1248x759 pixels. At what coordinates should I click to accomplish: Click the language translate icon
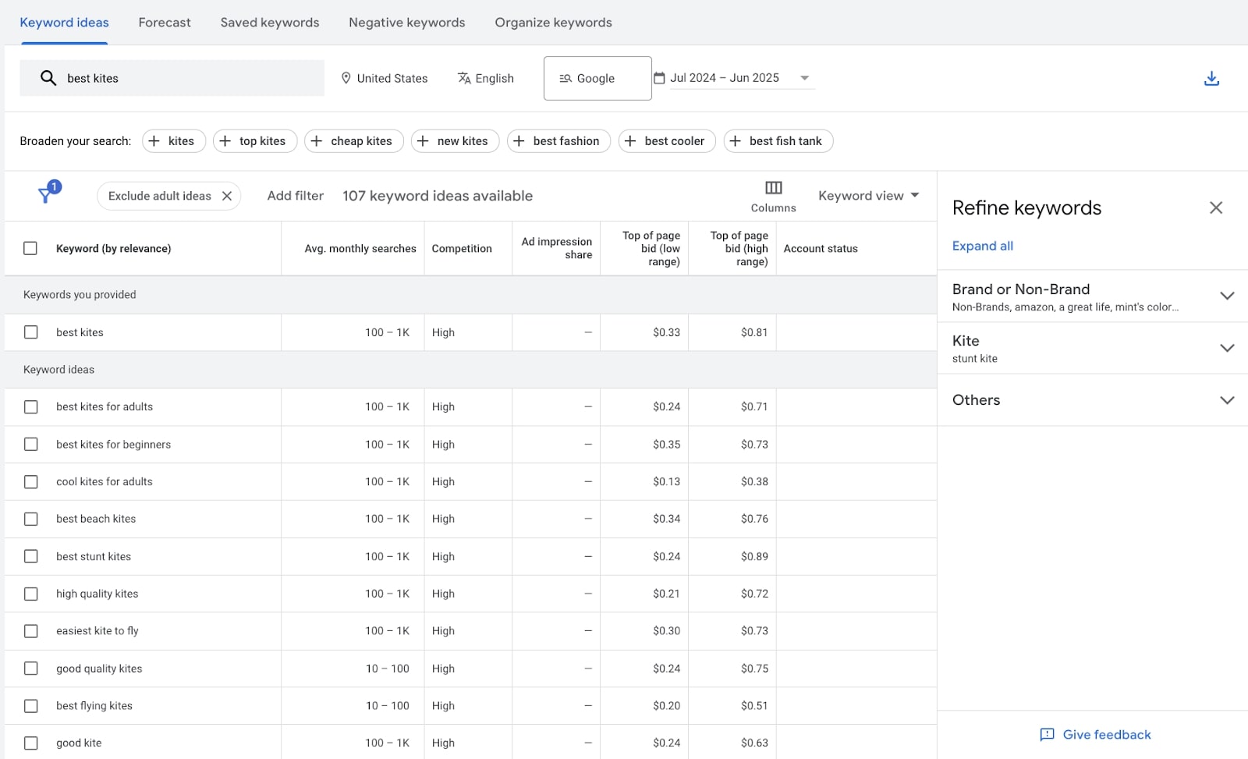[x=464, y=78]
